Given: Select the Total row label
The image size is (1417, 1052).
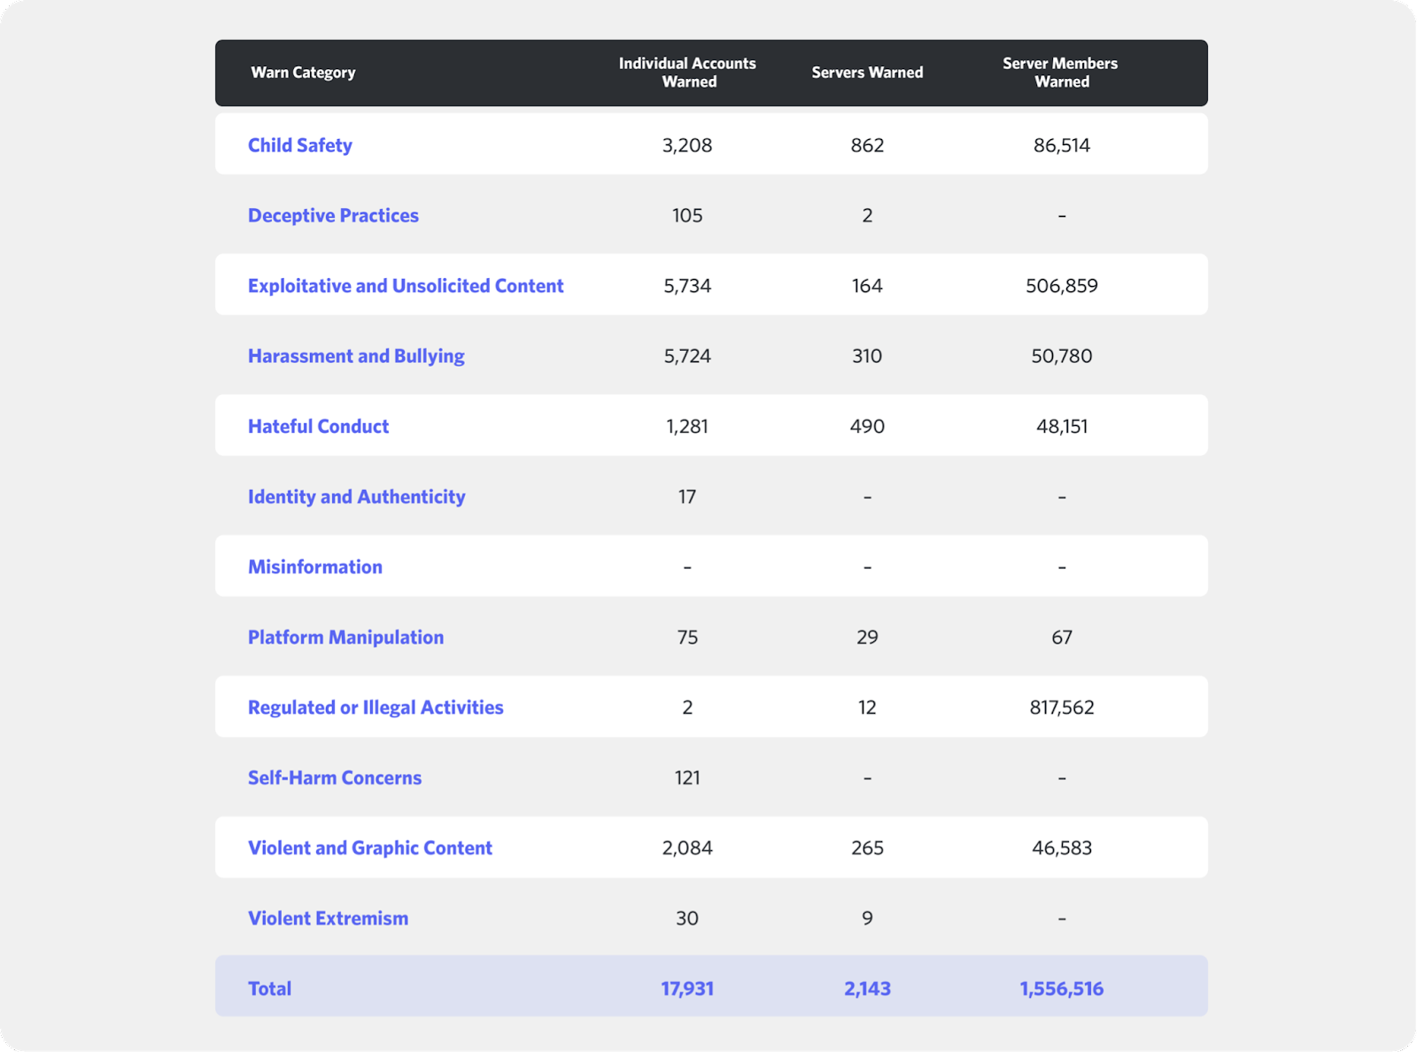Looking at the screenshot, I should pos(269,988).
